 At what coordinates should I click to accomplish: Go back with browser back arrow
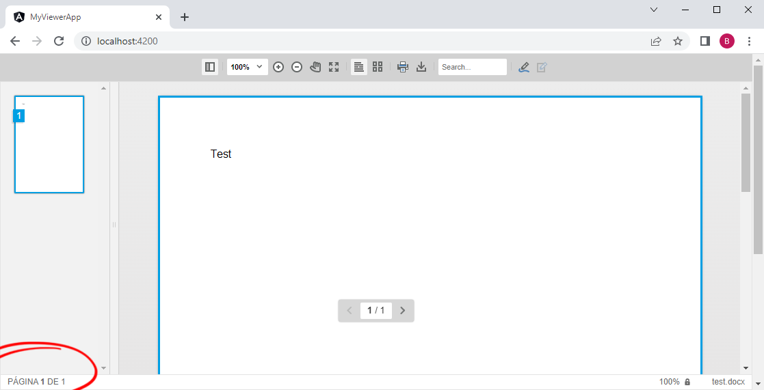click(15, 42)
